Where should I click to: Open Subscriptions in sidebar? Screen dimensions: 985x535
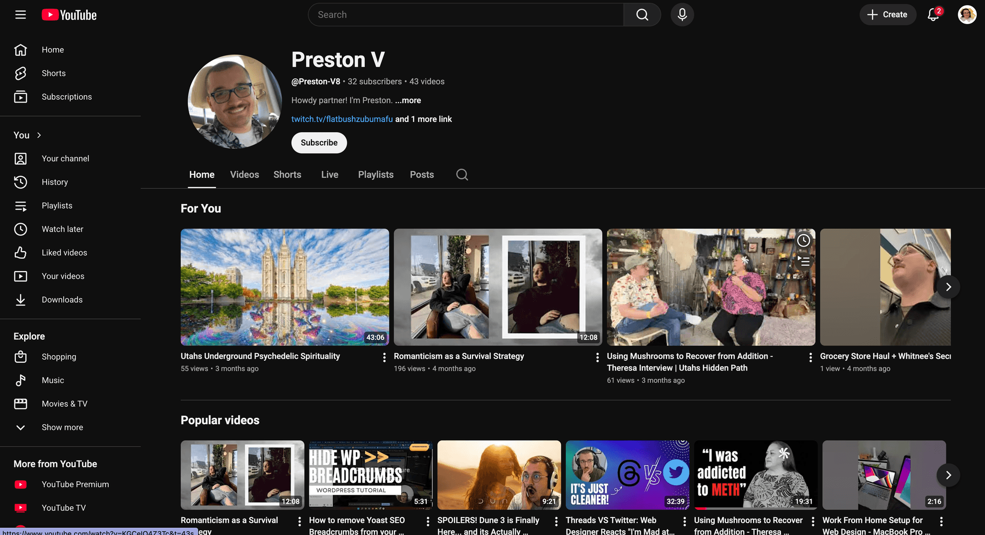click(70, 97)
